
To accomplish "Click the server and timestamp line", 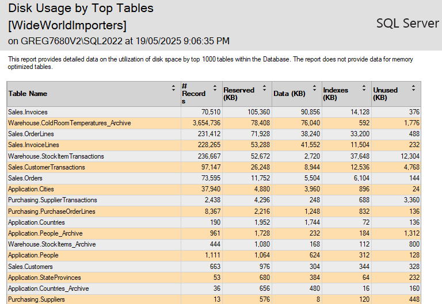I will [x=119, y=41].
